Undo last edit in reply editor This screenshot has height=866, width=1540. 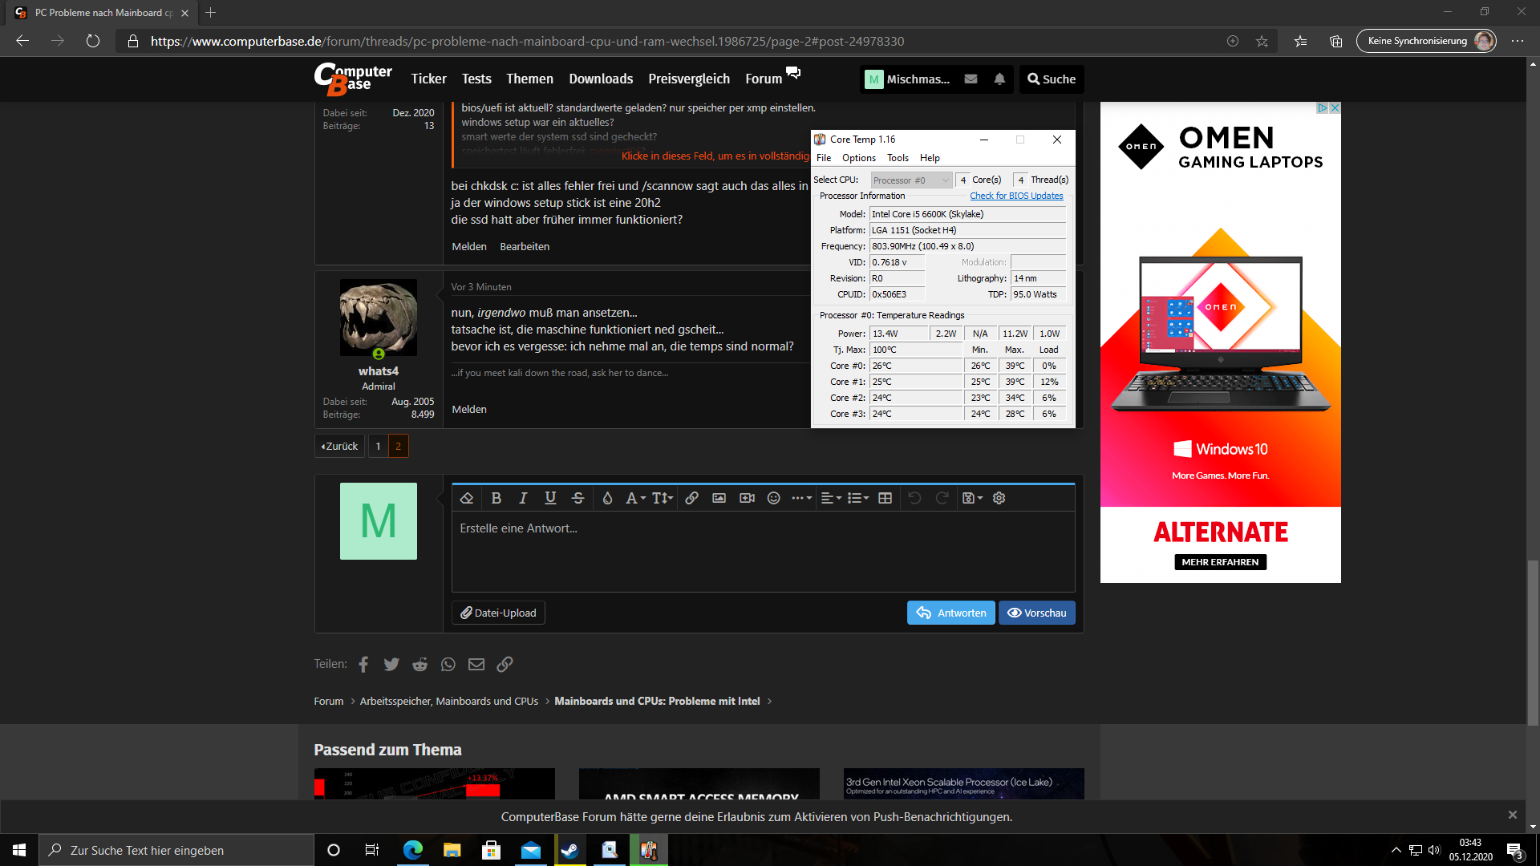tap(914, 498)
